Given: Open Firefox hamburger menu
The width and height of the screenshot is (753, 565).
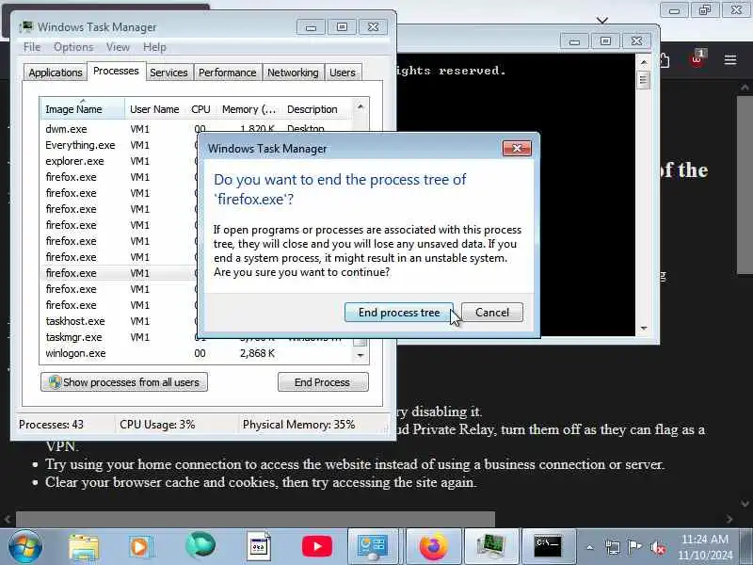Looking at the screenshot, I should [730, 60].
